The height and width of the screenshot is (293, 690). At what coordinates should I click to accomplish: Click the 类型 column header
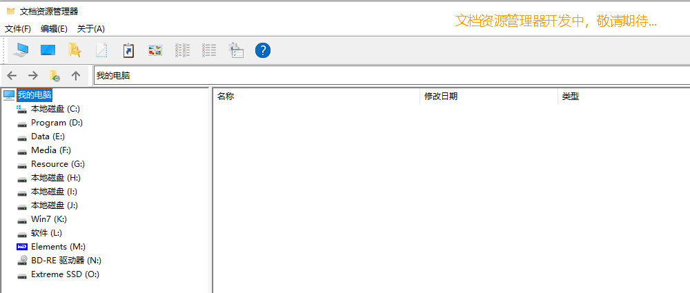(x=624, y=97)
